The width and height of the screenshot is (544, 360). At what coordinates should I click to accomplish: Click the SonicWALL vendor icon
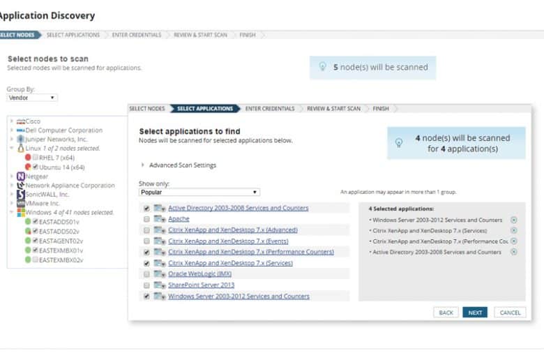coord(21,195)
